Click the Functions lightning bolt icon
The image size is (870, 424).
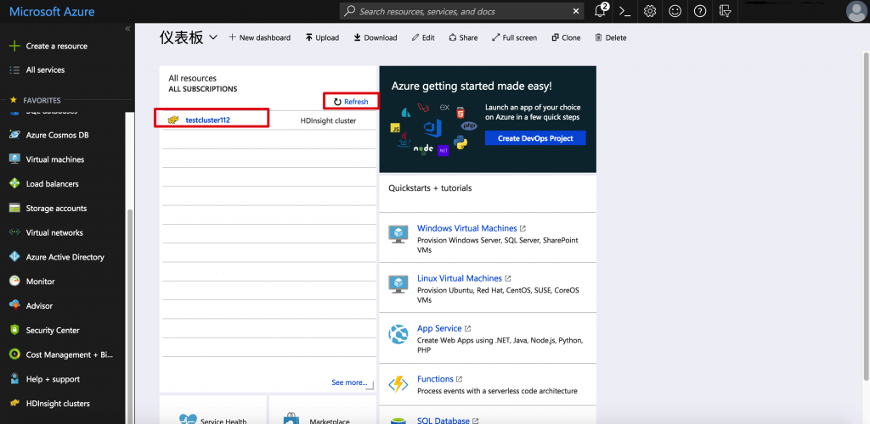[x=398, y=383]
